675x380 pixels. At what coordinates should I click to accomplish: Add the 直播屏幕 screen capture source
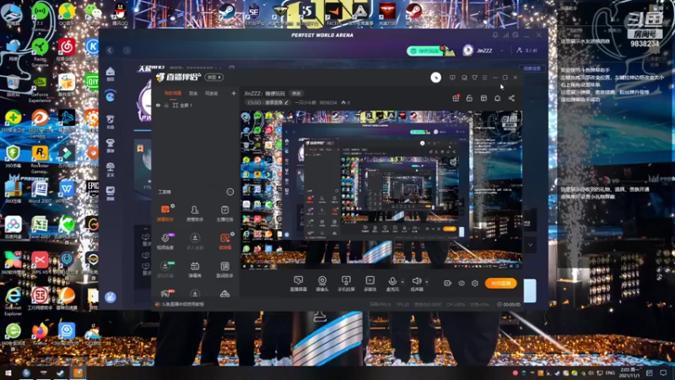(298, 284)
